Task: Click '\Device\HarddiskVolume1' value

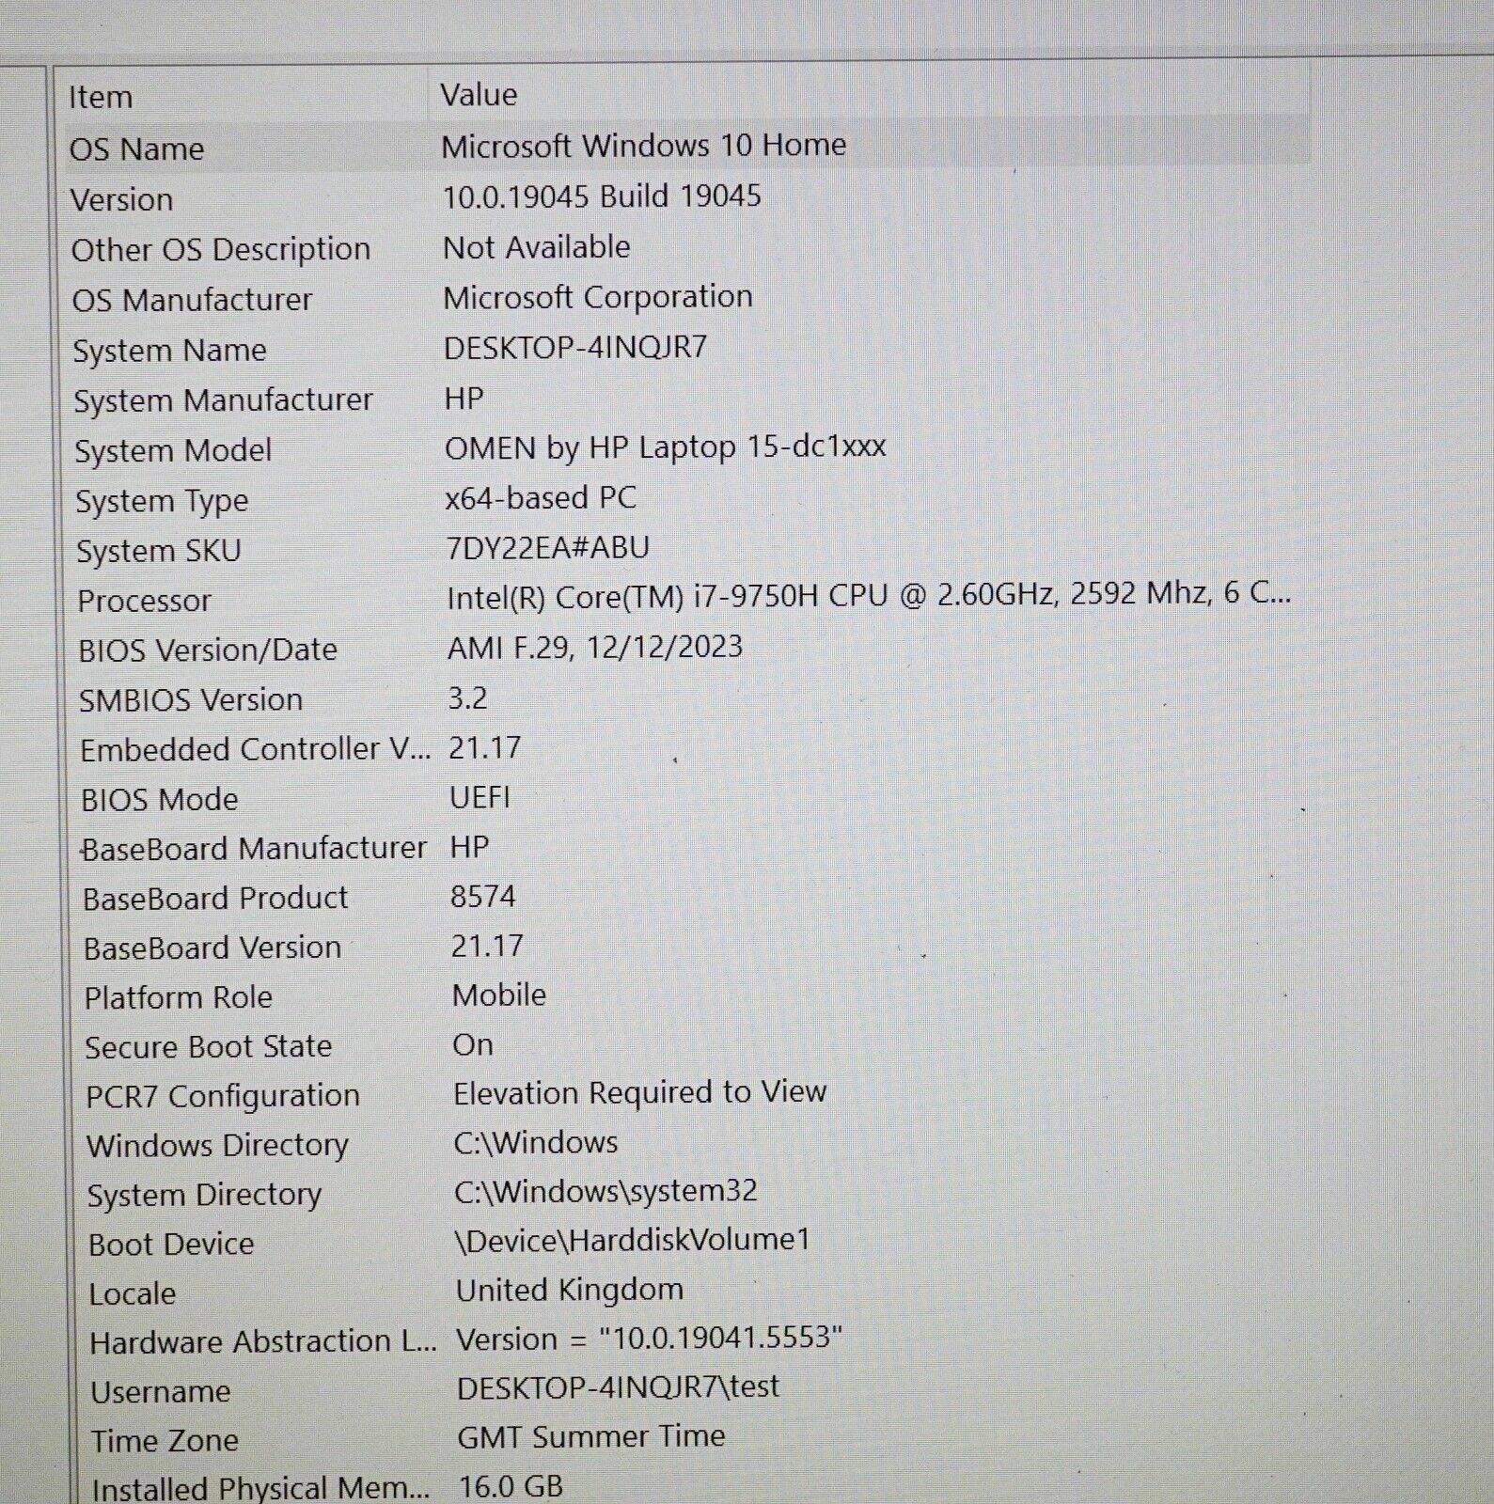Action: tap(633, 1240)
